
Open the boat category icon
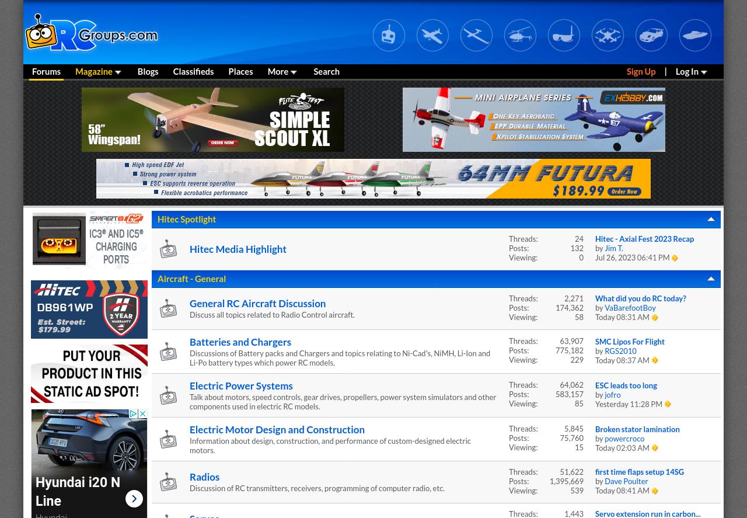pos(695,35)
